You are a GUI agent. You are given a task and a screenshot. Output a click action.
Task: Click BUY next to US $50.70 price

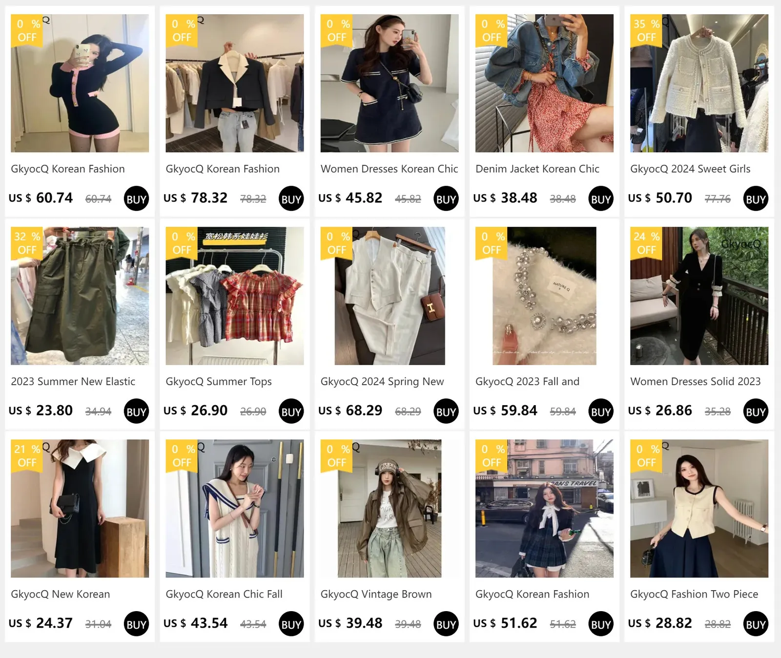[756, 199]
